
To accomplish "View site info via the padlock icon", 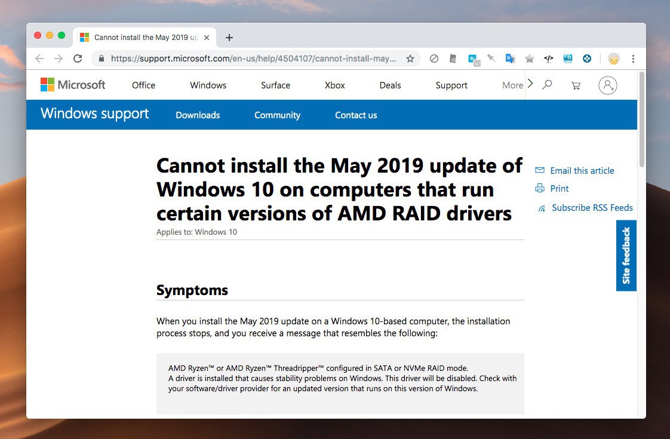I will click(x=102, y=59).
